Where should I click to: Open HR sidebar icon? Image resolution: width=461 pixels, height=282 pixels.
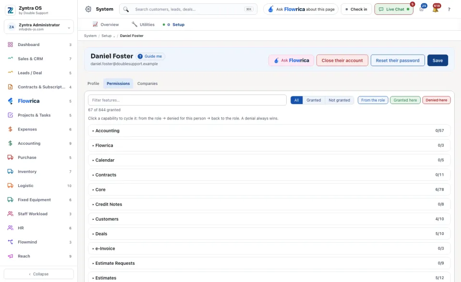coord(10,228)
